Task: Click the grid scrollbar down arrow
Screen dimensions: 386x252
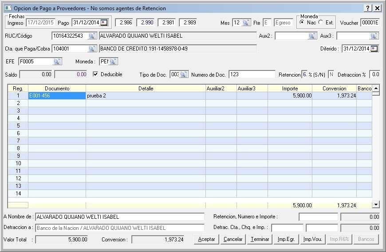Action: [x=376, y=204]
